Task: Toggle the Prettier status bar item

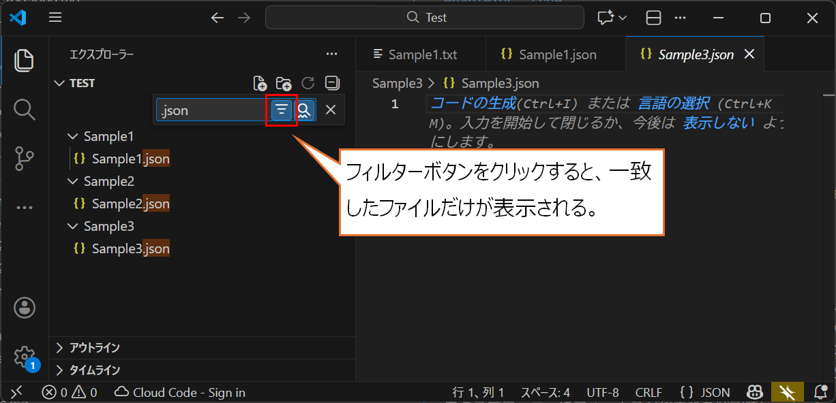Action: [x=788, y=392]
